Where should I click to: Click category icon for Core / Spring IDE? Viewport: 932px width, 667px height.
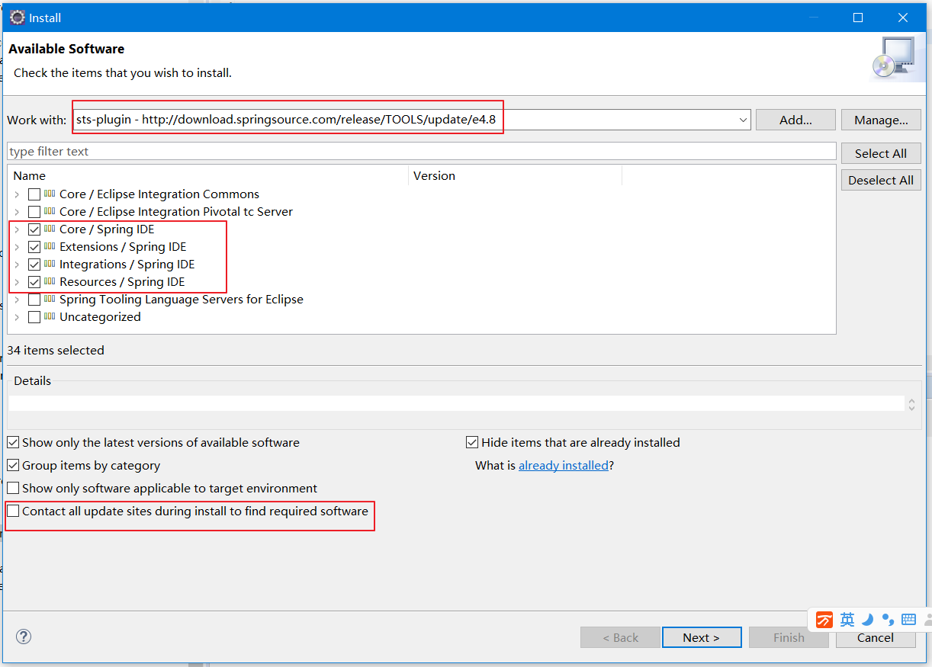tap(50, 229)
